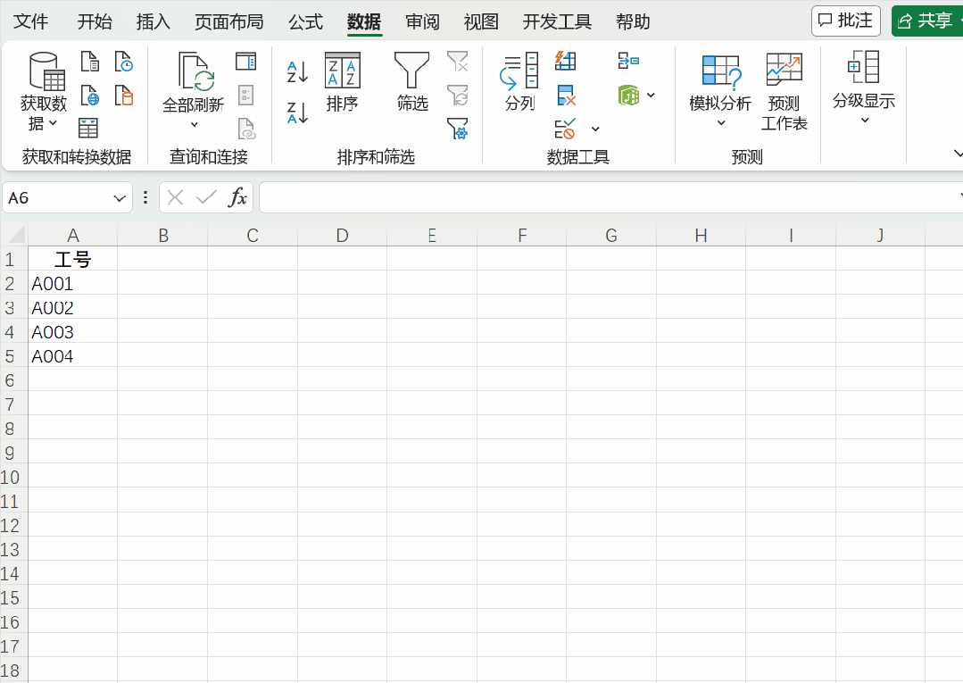Switch to the 插入 tab
Image resolution: width=963 pixels, height=683 pixels.
(153, 21)
